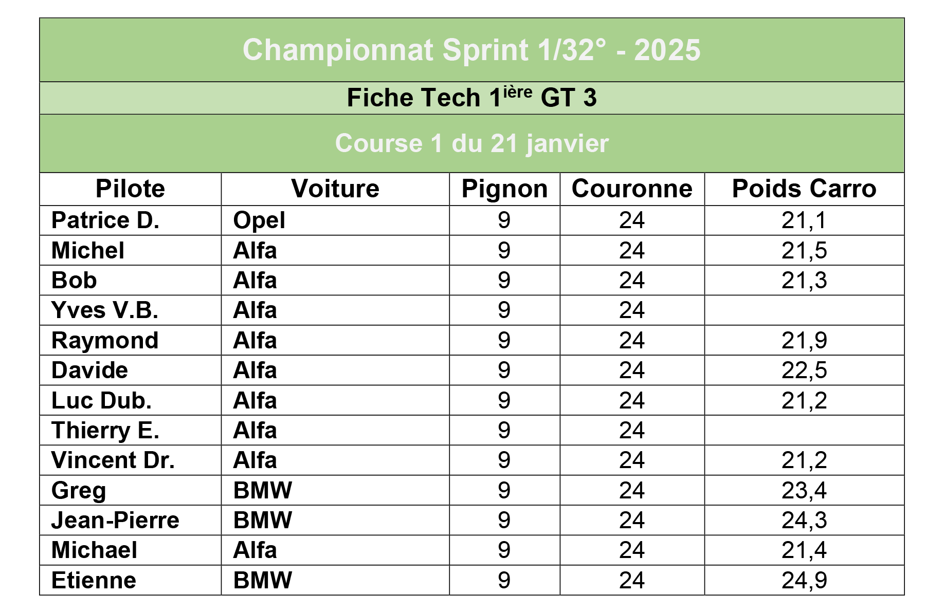Click the Pignon column header
The image size is (944, 613).
[x=504, y=189]
